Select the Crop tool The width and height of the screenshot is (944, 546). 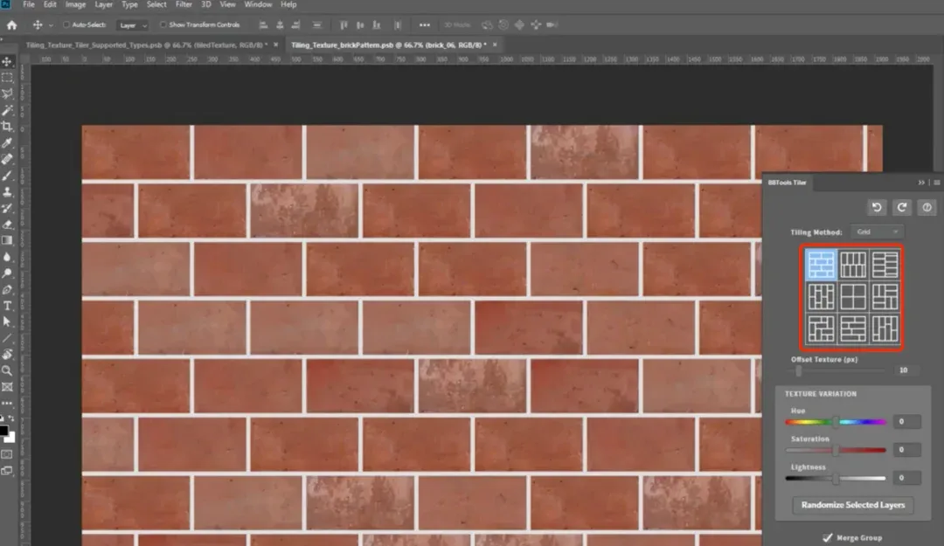pos(7,127)
